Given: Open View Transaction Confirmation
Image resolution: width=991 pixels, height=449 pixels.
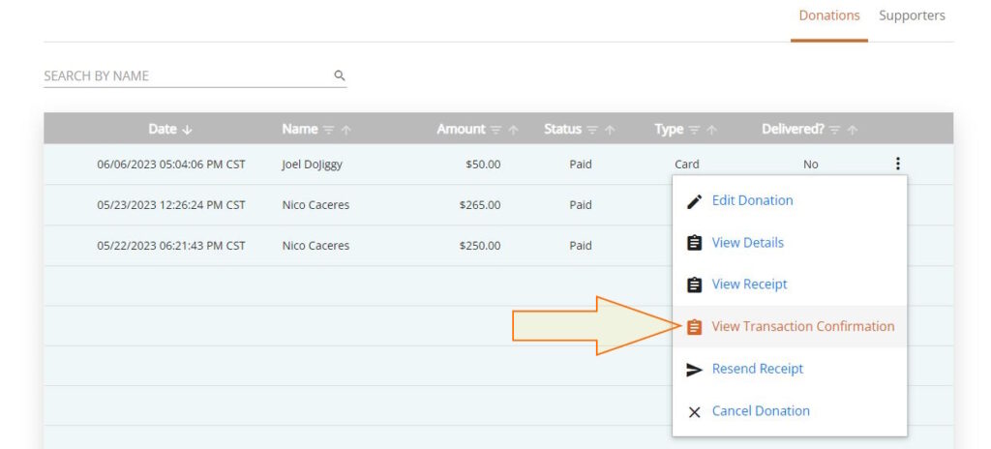Looking at the screenshot, I should click(803, 326).
